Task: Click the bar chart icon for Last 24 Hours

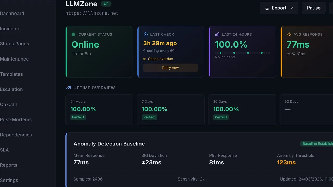Action: 217,34
